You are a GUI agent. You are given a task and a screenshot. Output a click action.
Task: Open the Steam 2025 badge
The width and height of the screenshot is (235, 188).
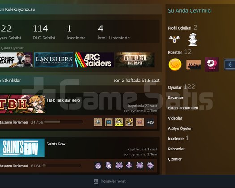pyautogui.click(x=212, y=64)
